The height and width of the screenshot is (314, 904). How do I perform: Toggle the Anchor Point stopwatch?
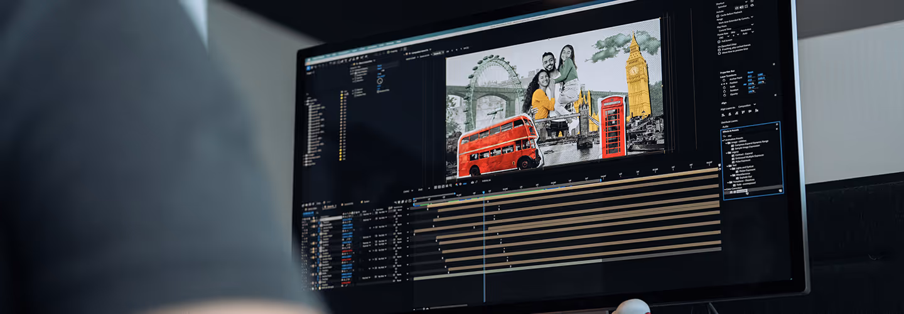724,80
